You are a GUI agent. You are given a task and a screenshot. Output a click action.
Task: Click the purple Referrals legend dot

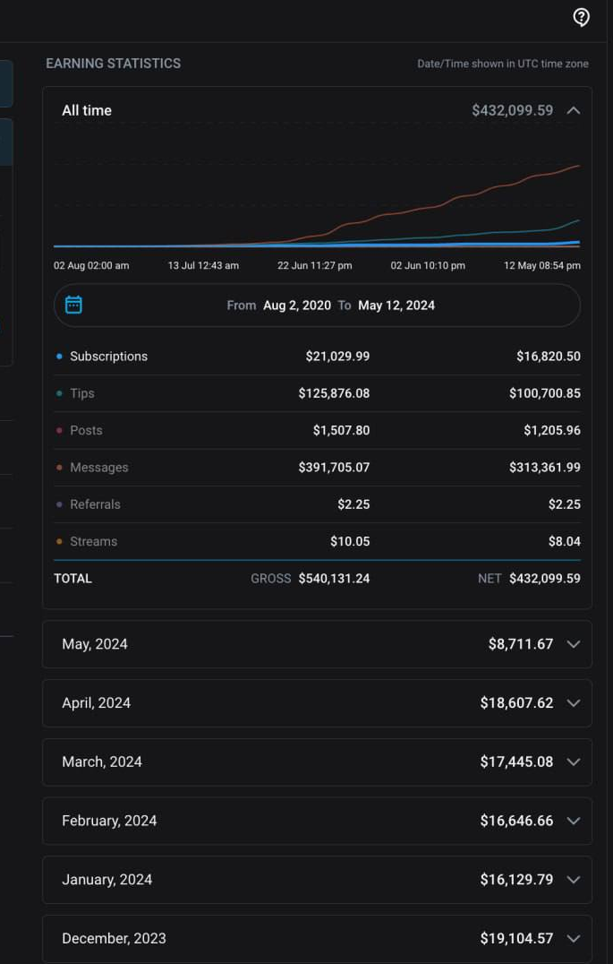click(x=58, y=504)
